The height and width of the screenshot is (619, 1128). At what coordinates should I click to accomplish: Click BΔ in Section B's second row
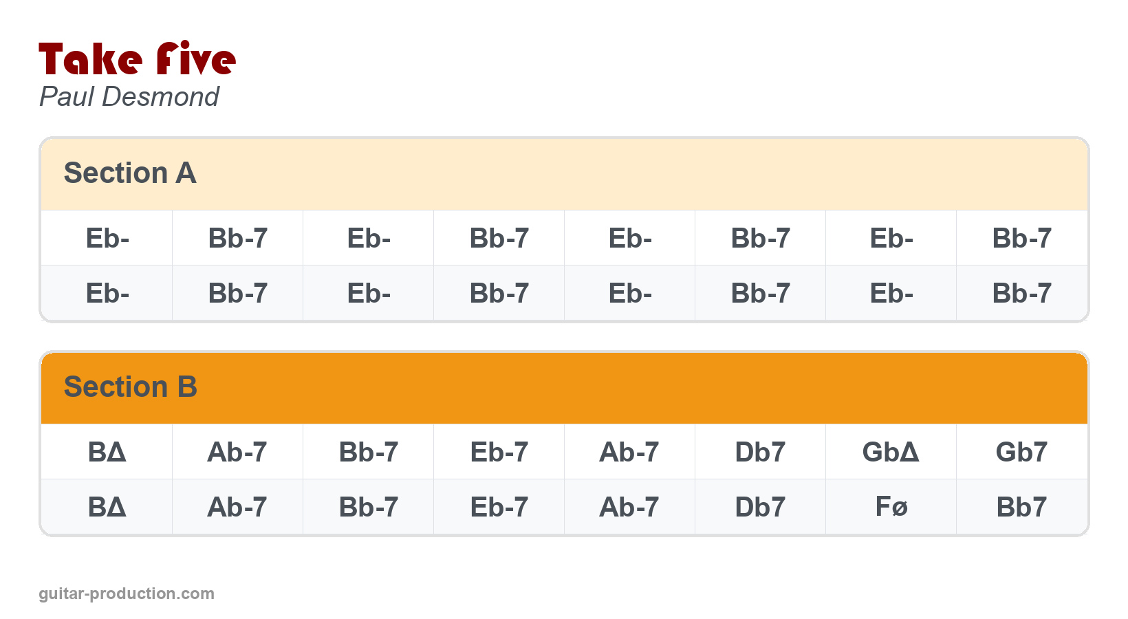(107, 507)
